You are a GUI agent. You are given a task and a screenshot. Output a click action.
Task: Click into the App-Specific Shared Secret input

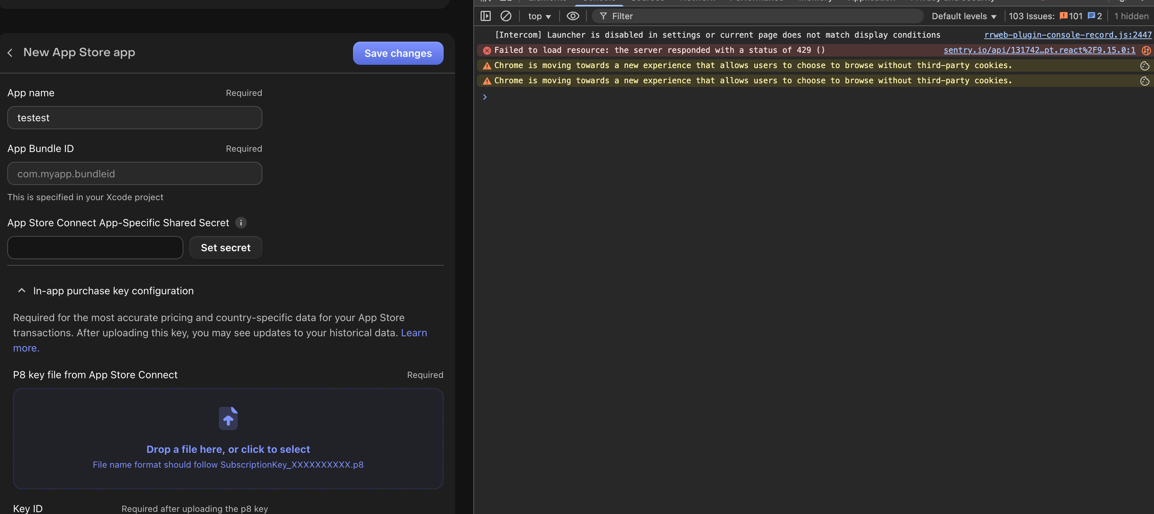point(95,248)
